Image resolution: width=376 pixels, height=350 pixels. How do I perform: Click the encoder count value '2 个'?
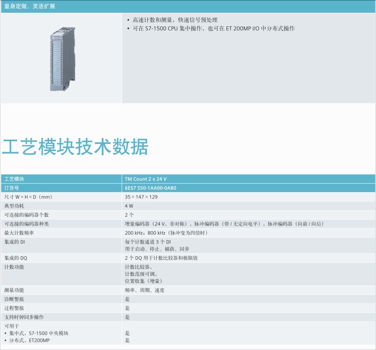point(129,215)
